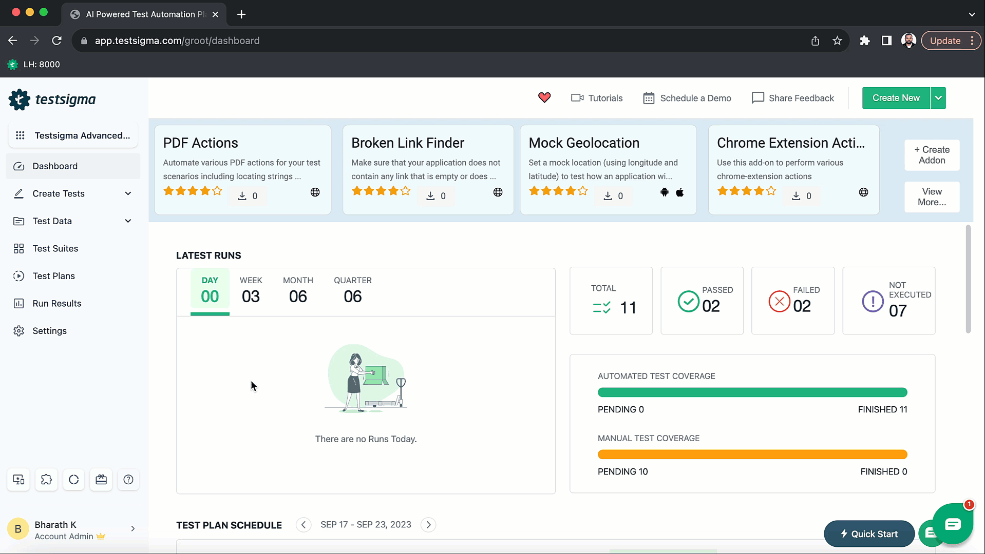Click the View More addons button
Image resolution: width=985 pixels, height=554 pixels.
click(x=932, y=197)
